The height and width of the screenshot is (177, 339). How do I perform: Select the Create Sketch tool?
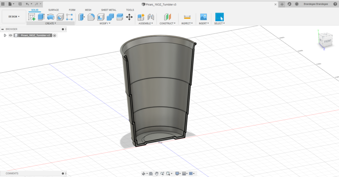(32, 17)
